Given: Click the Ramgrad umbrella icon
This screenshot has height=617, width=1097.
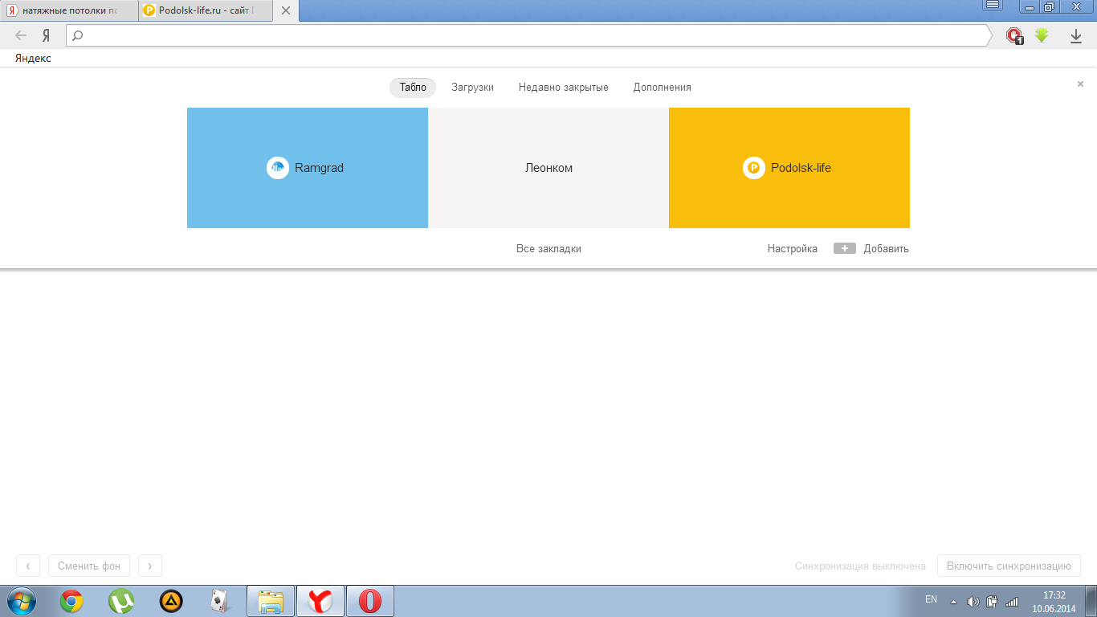Looking at the screenshot, I should (x=278, y=168).
